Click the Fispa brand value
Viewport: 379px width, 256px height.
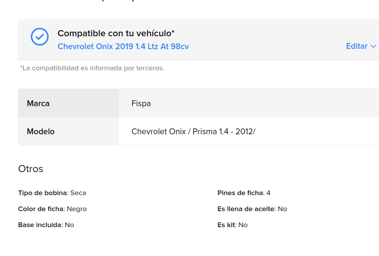141,103
